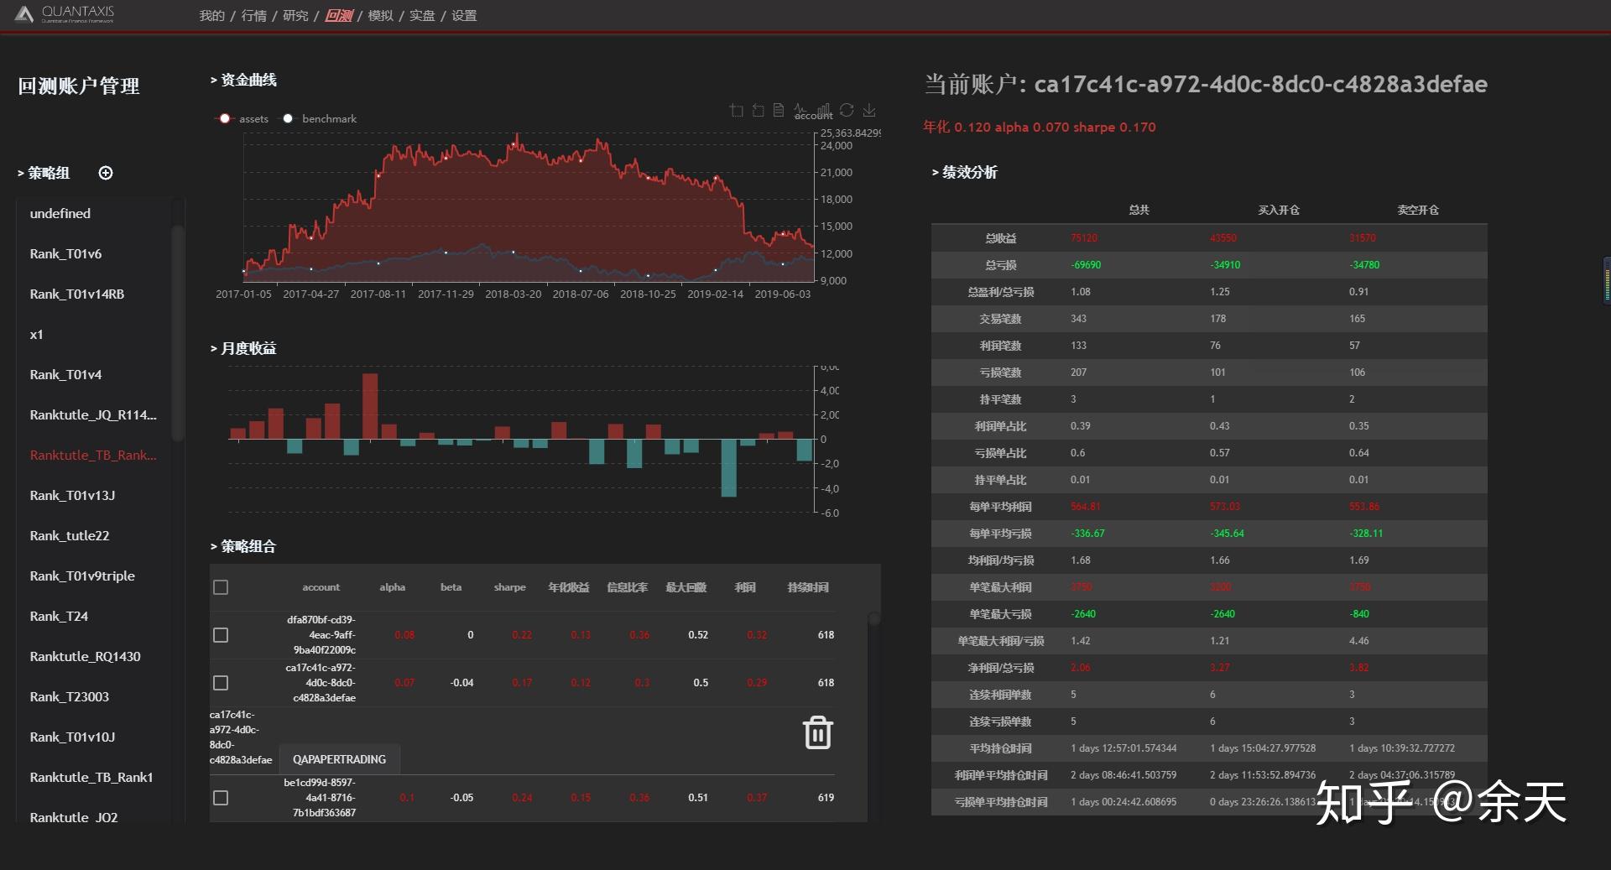
Task: Click the QUANTAXIS logo
Action: (65, 14)
